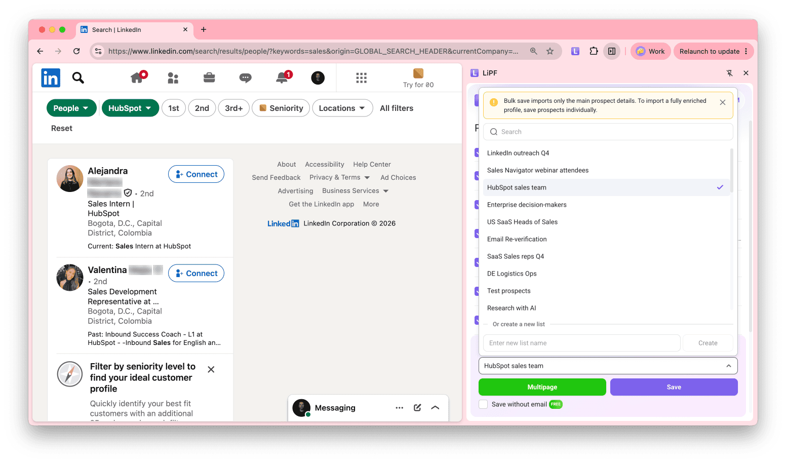Viewport: 786px width, 463px height.
Task: Bookmark this page with the star icon
Action: click(x=550, y=51)
